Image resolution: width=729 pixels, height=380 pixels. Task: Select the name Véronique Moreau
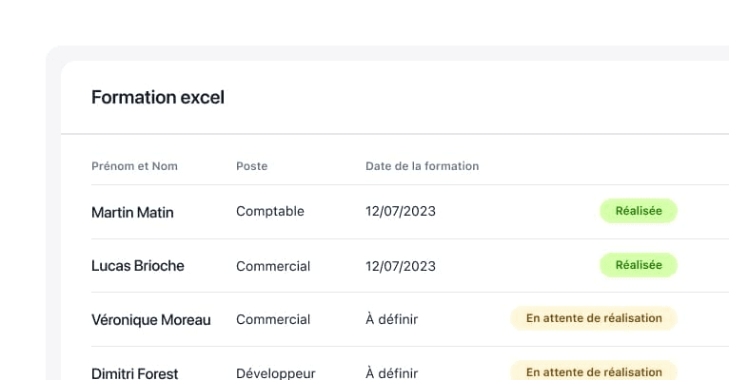pos(150,320)
